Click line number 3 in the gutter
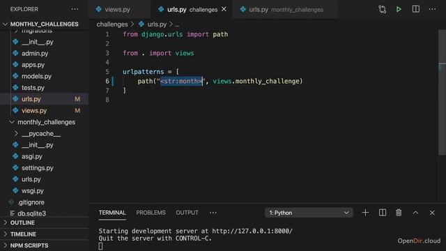The height and width of the screenshot is (251, 446). pyautogui.click(x=107, y=53)
